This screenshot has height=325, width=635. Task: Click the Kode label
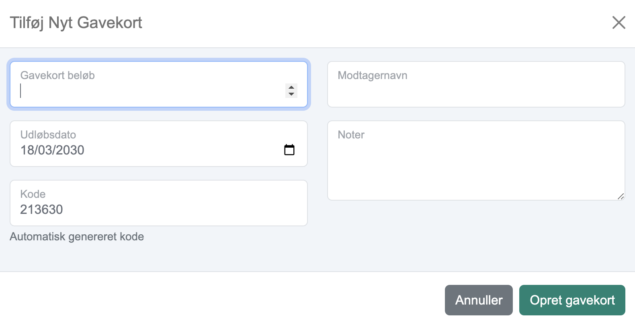pos(33,194)
